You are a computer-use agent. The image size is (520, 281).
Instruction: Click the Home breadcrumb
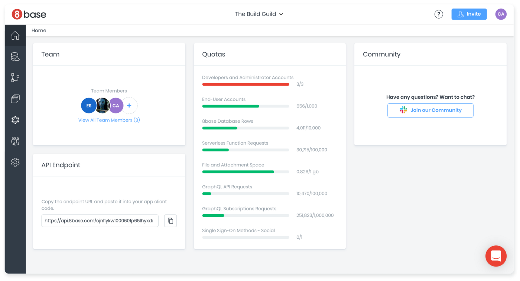click(39, 30)
